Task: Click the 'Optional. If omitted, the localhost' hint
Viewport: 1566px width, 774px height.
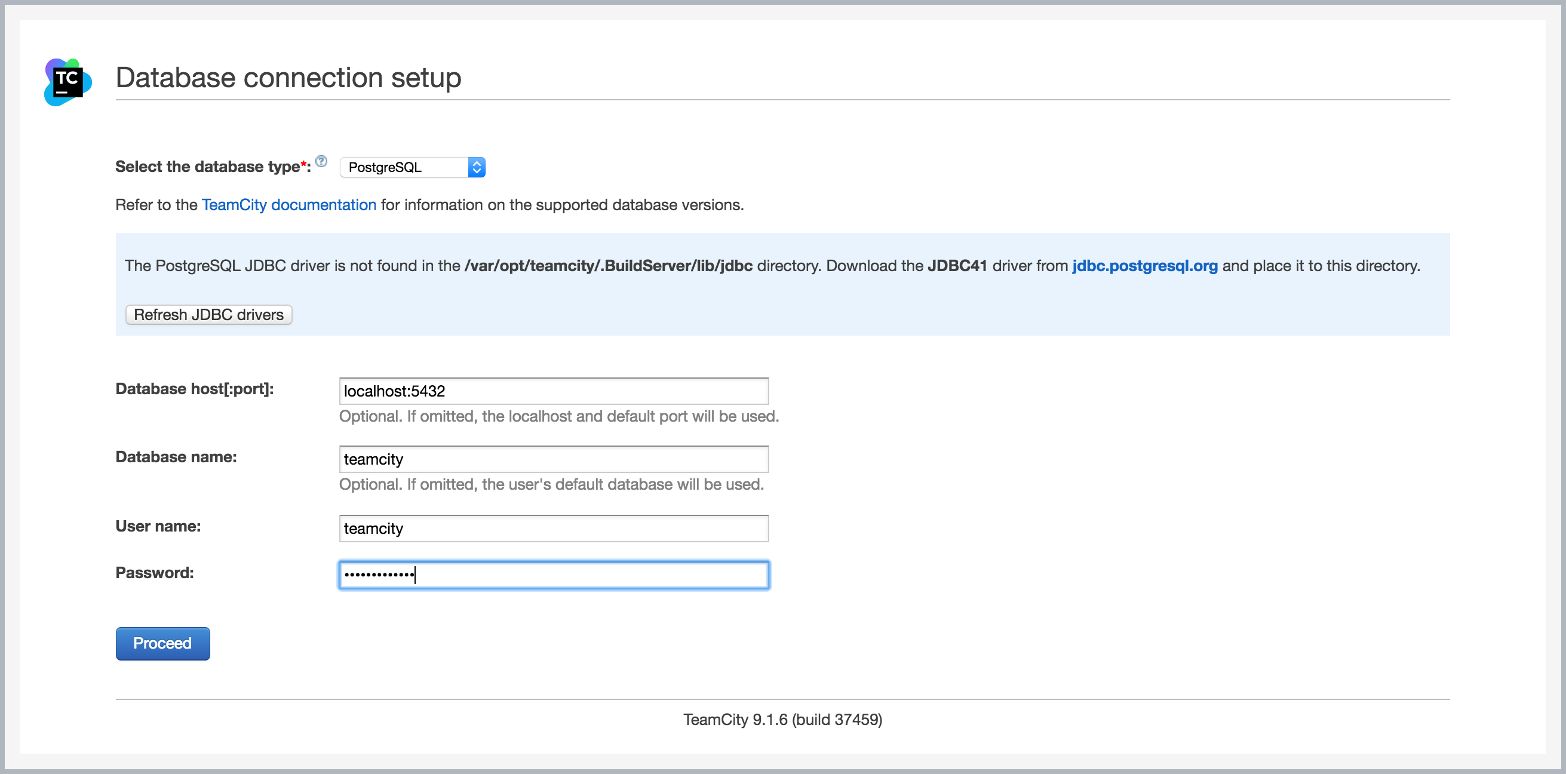Action: [x=558, y=416]
